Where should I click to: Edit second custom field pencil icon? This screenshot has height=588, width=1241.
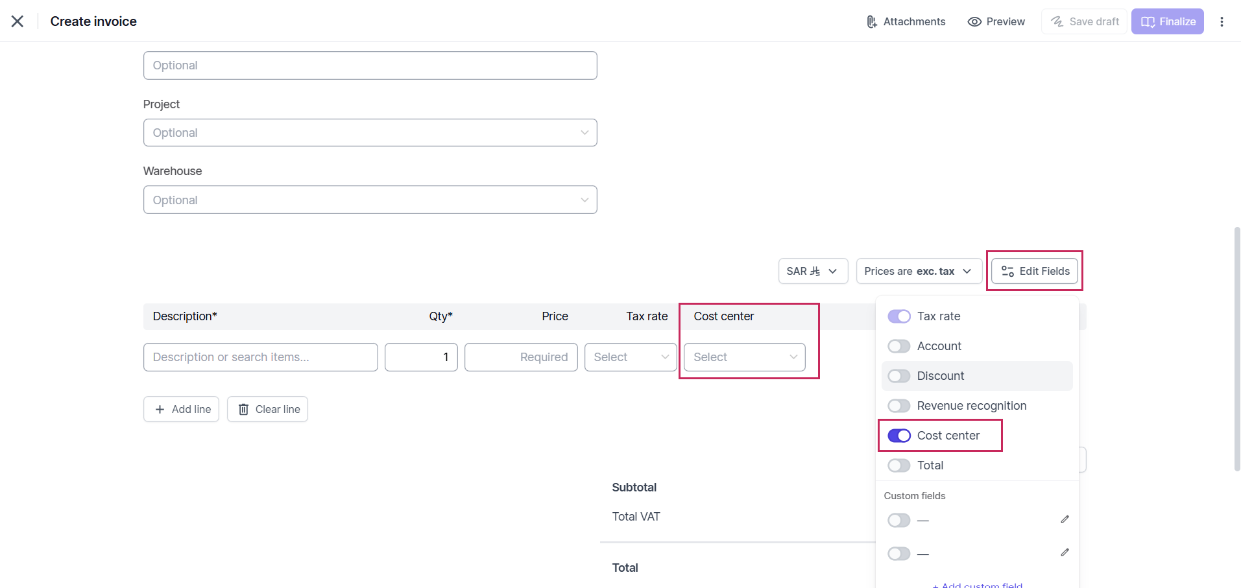(1065, 552)
